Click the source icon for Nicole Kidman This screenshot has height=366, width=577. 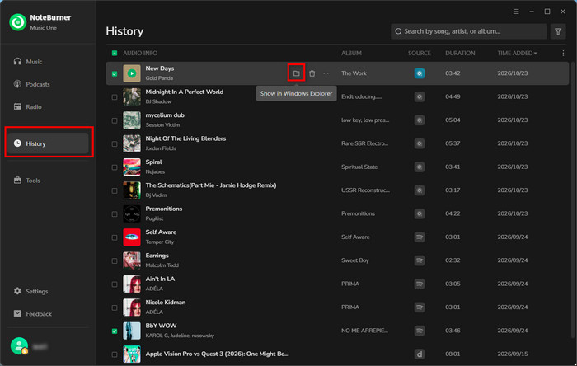(x=419, y=307)
